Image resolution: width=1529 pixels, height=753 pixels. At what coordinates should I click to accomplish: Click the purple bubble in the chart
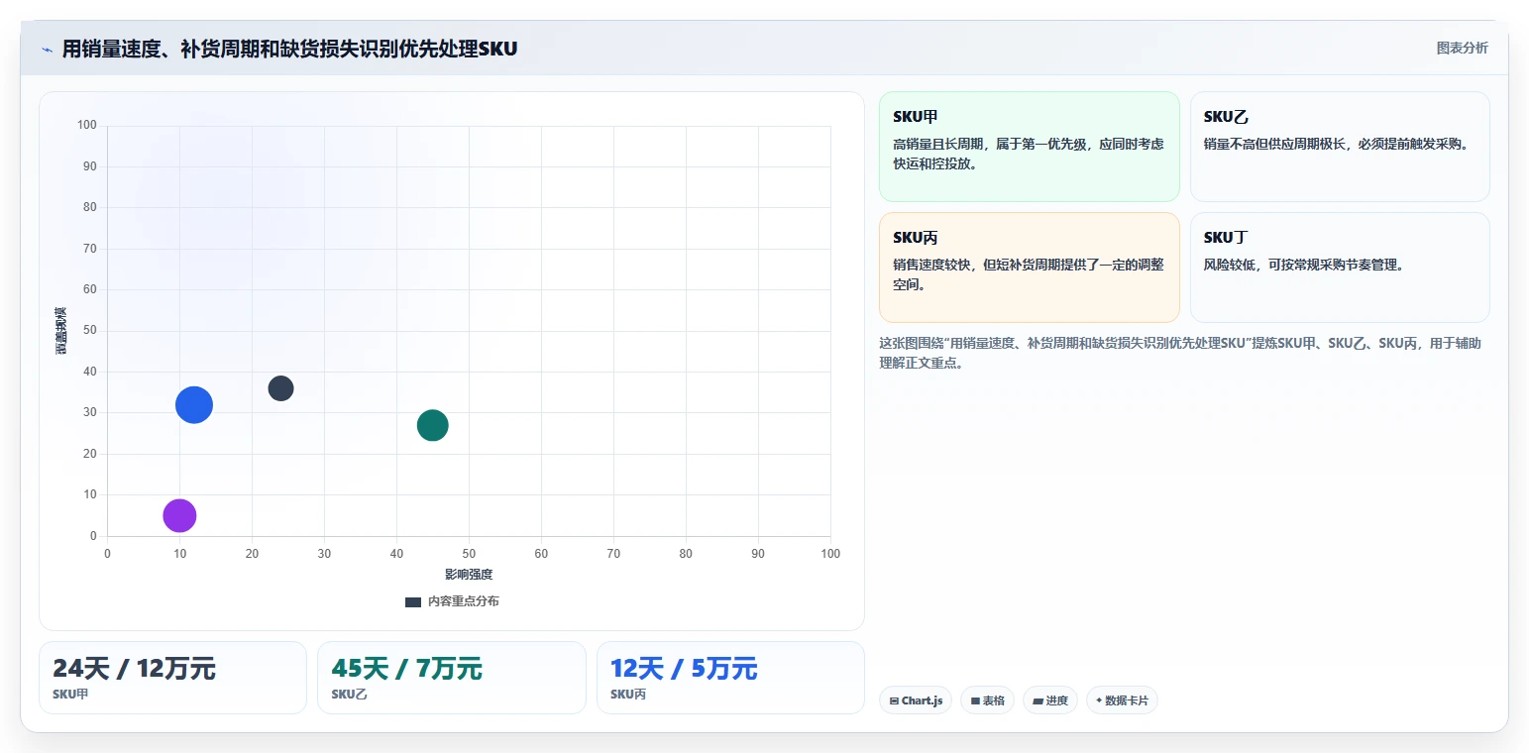click(179, 515)
